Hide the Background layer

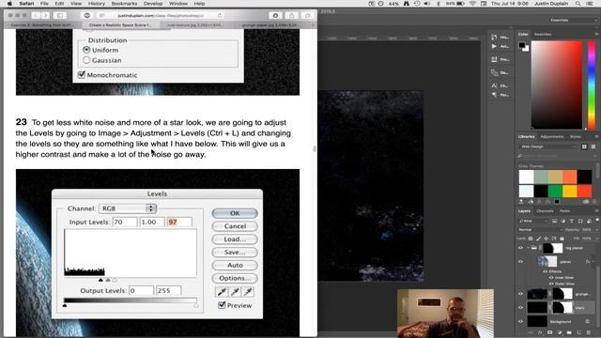click(520, 321)
